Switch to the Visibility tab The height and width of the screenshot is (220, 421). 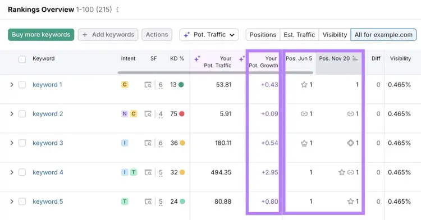tap(335, 35)
